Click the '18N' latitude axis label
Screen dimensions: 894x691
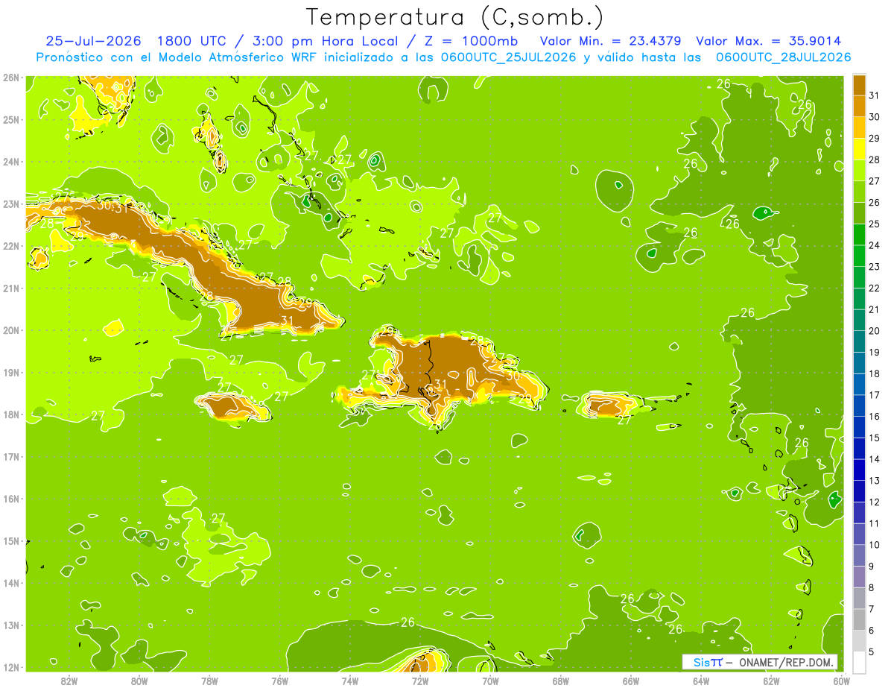coord(10,414)
